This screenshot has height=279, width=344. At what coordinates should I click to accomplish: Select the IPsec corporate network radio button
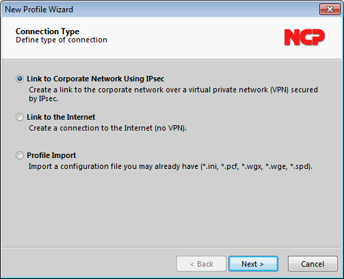coord(20,79)
